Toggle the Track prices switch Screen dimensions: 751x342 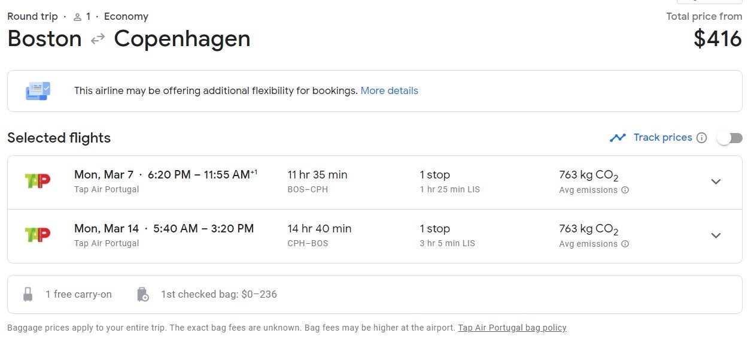coord(730,138)
